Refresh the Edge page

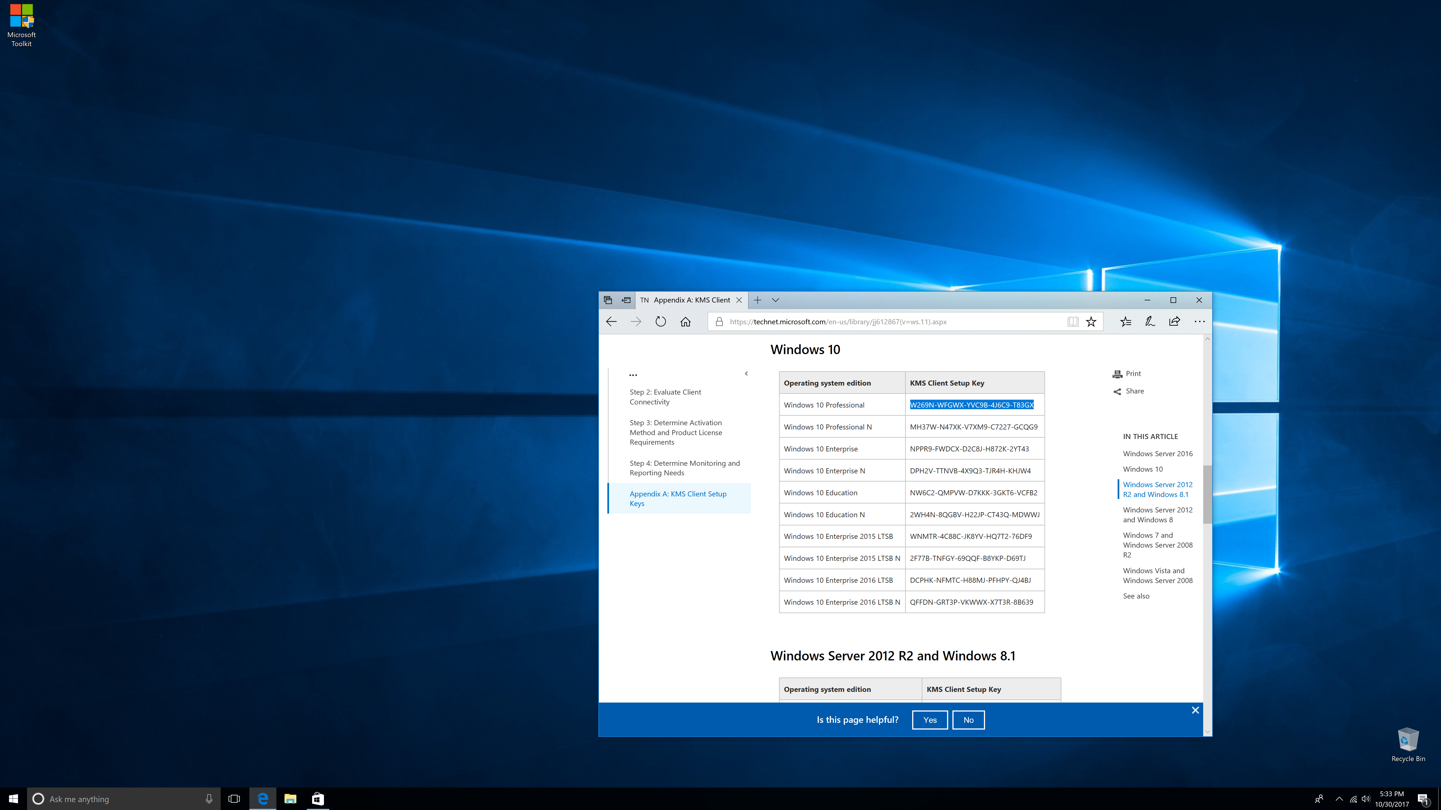[x=661, y=321]
